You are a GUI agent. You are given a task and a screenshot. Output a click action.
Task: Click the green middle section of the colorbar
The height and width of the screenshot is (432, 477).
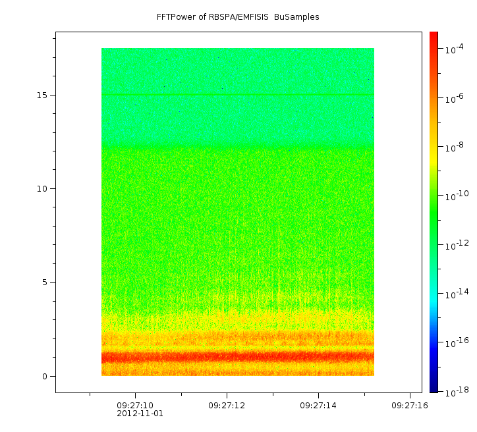point(434,211)
